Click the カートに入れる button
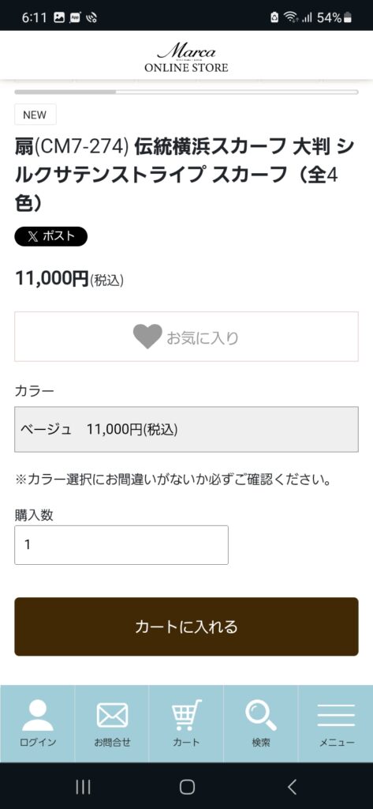The image size is (373, 809). pos(186,627)
